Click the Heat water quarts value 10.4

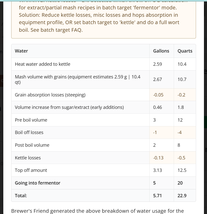click(x=182, y=64)
